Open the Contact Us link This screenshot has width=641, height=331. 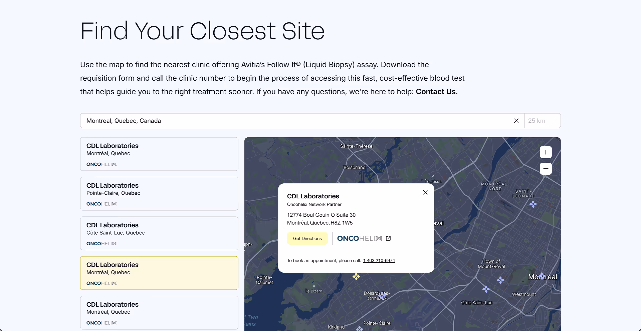435,92
